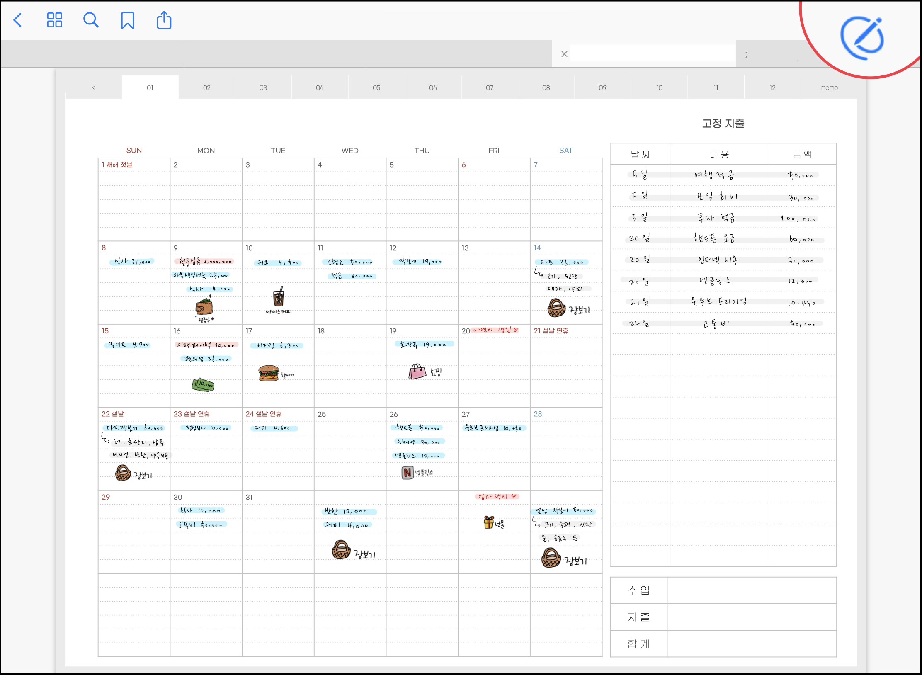The height and width of the screenshot is (675, 922).
Task: Open the search tool
Action: [x=90, y=20]
